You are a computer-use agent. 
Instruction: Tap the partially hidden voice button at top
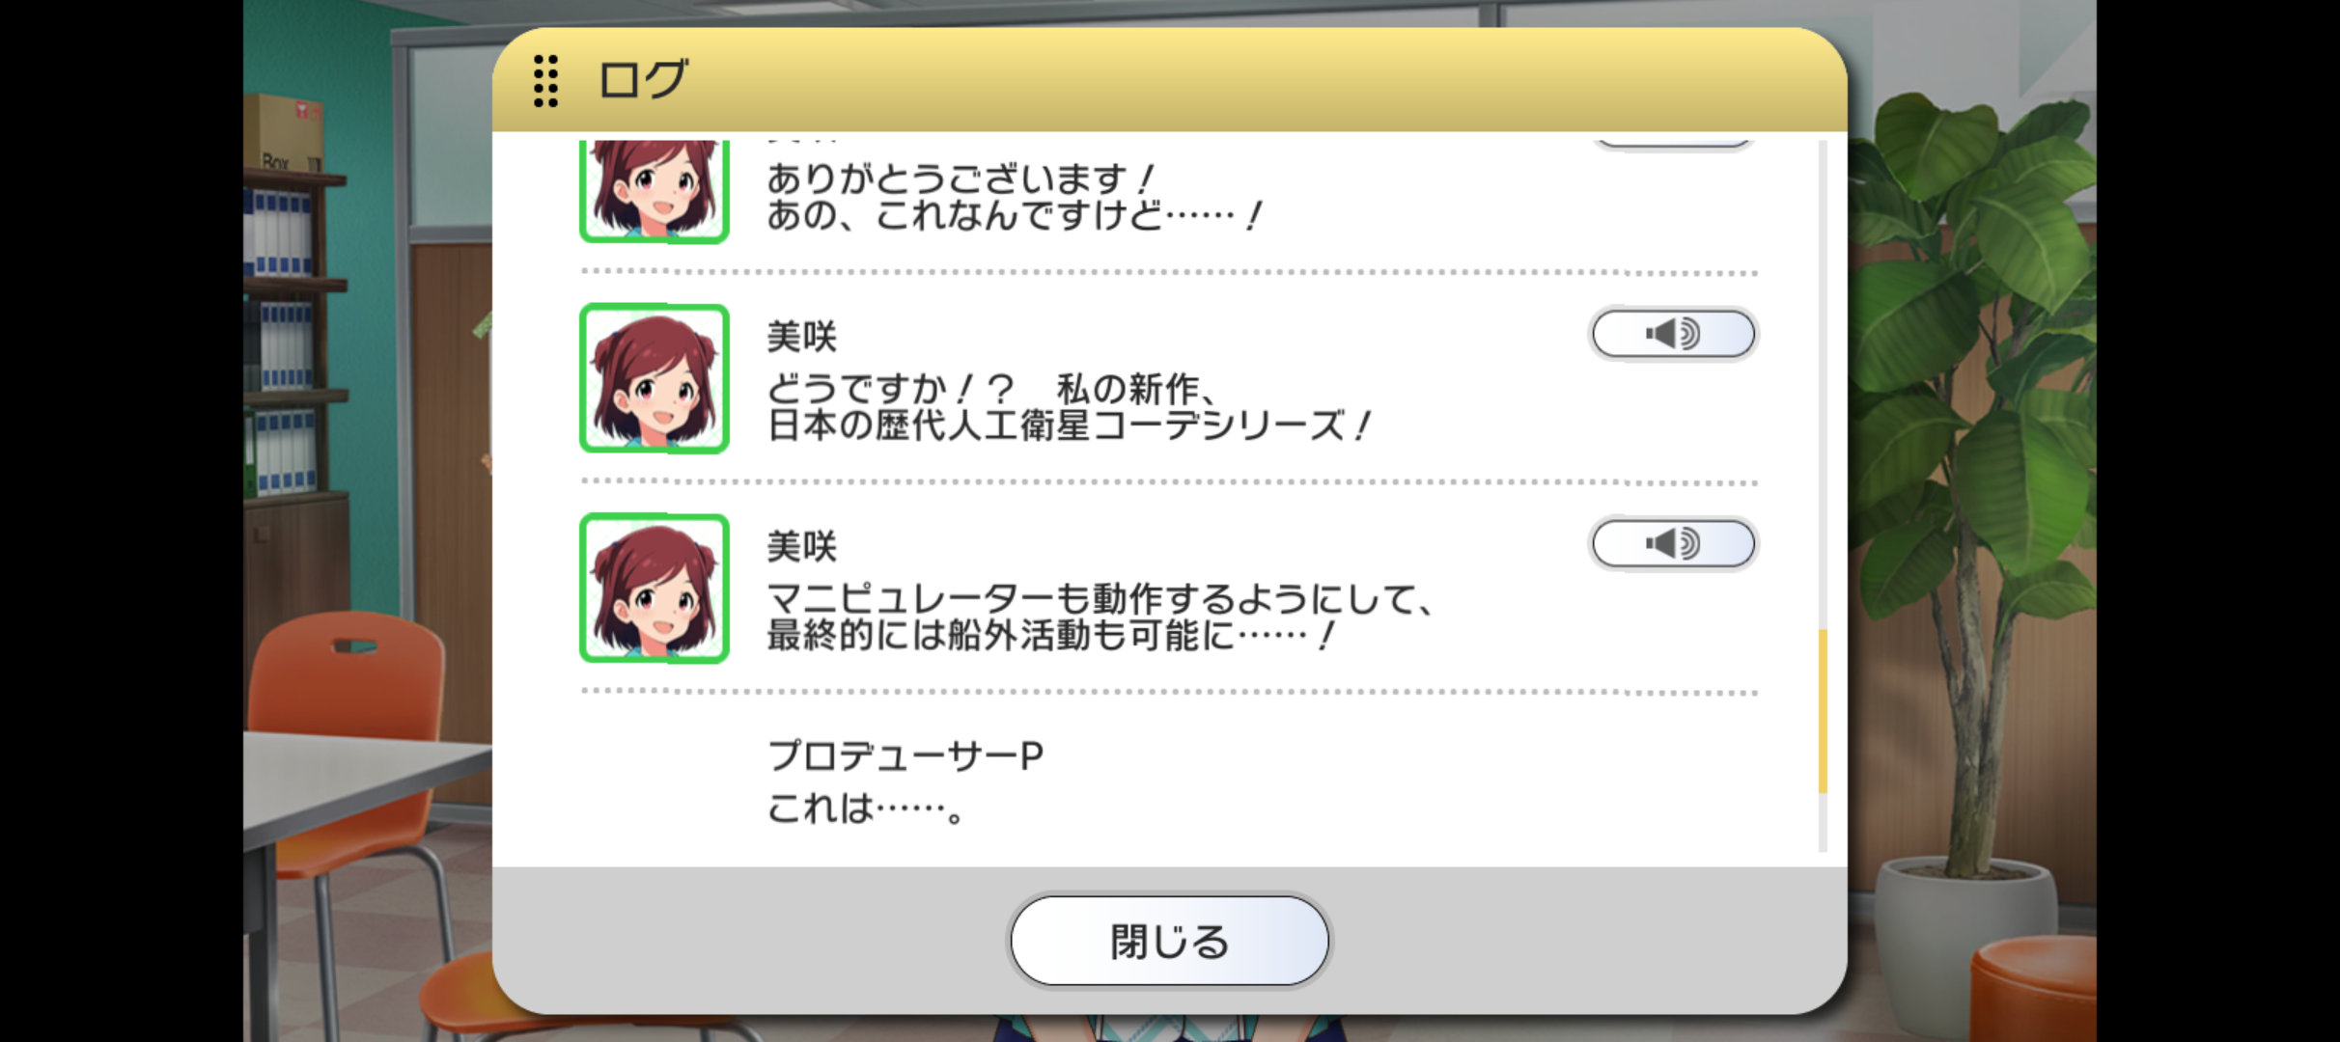point(1673,142)
